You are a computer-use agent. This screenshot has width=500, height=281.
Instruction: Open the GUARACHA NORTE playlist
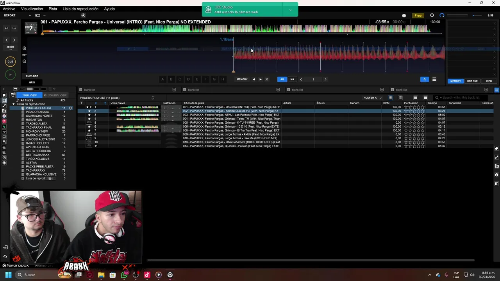[x=39, y=116]
